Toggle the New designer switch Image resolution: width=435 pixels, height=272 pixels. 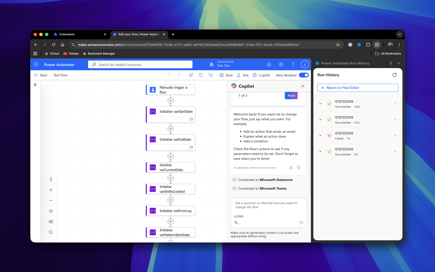[304, 75]
